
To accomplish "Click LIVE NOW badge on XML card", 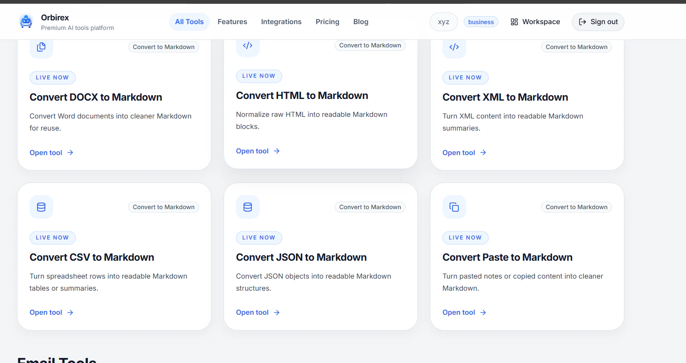I will 465,78.
